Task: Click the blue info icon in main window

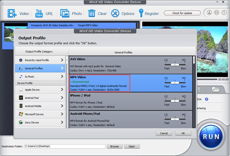Action: click(207, 99)
